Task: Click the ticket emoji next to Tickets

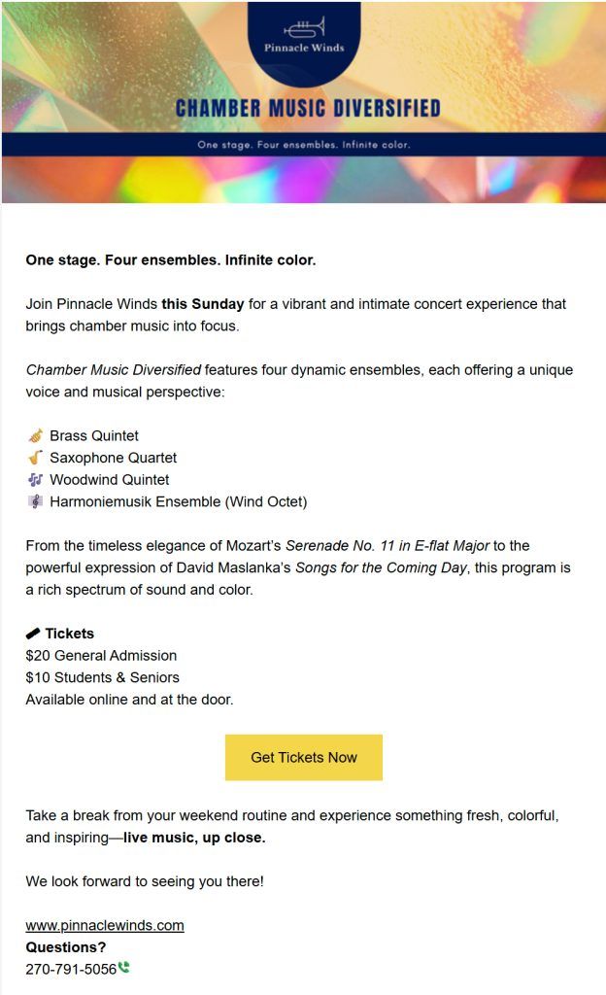Action: (34, 634)
